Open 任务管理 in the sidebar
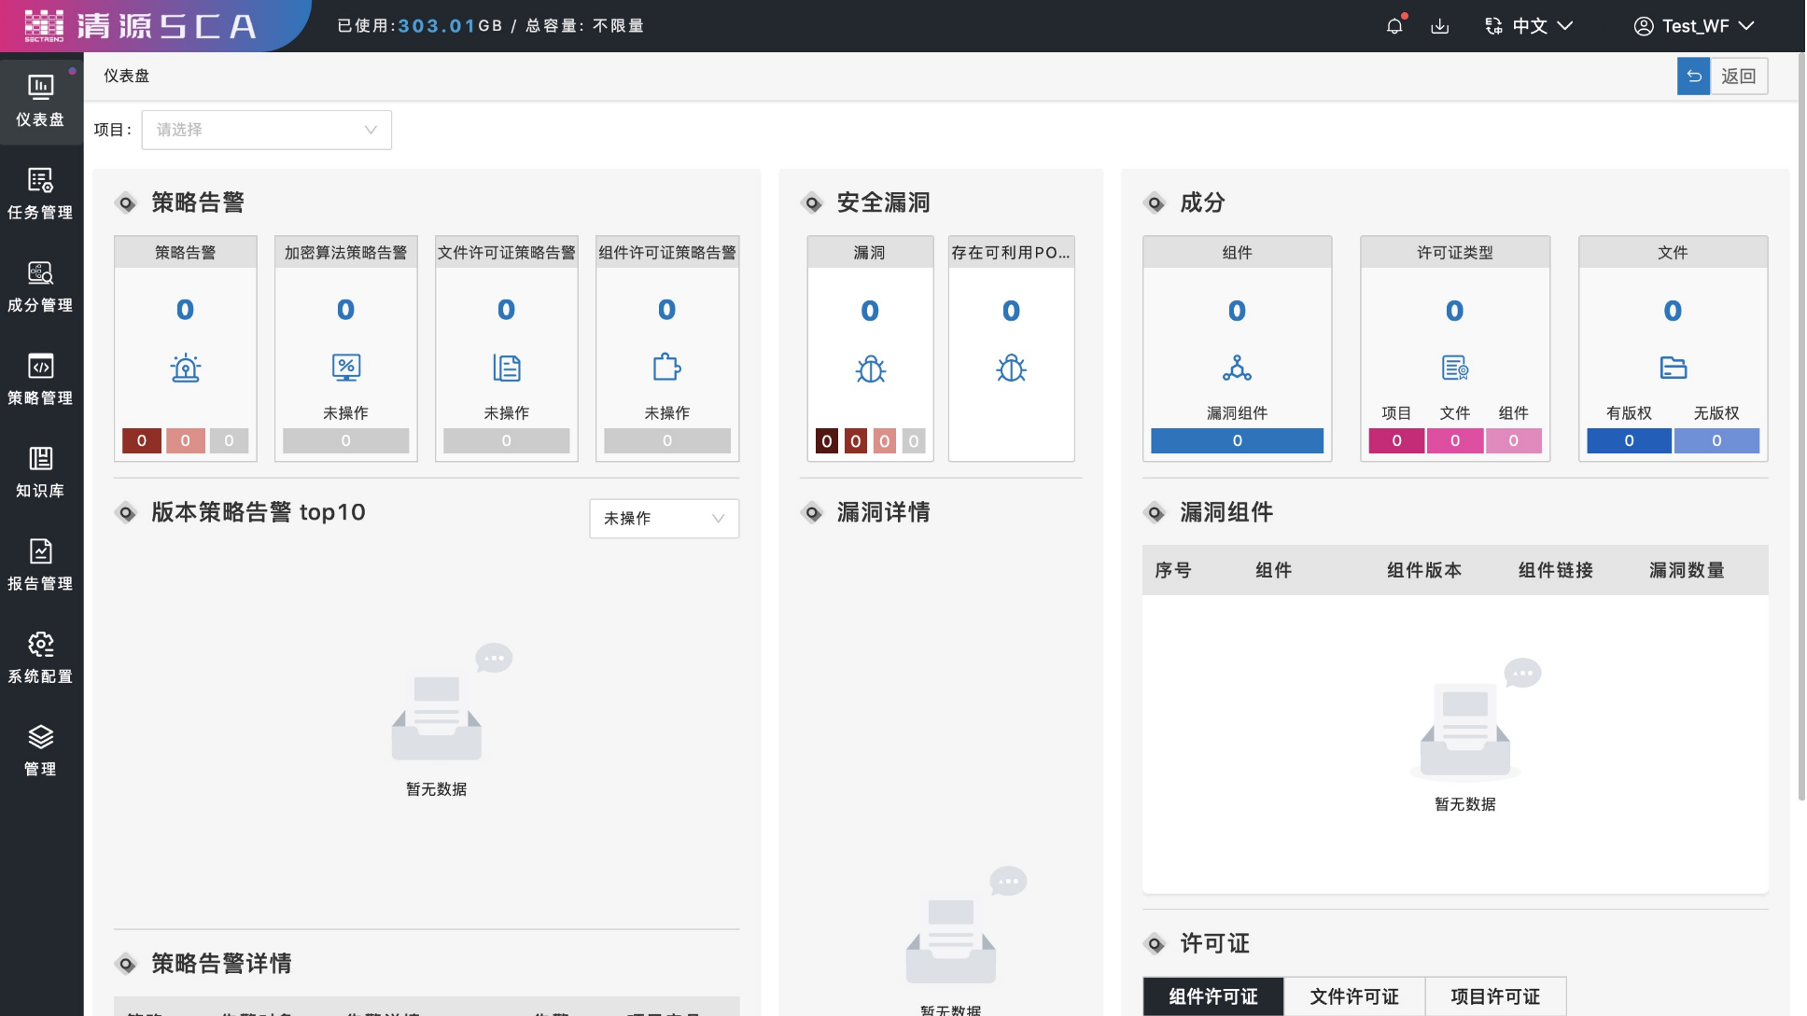The width and height of the screenshot is (1807, 1016). click(40, 193)
